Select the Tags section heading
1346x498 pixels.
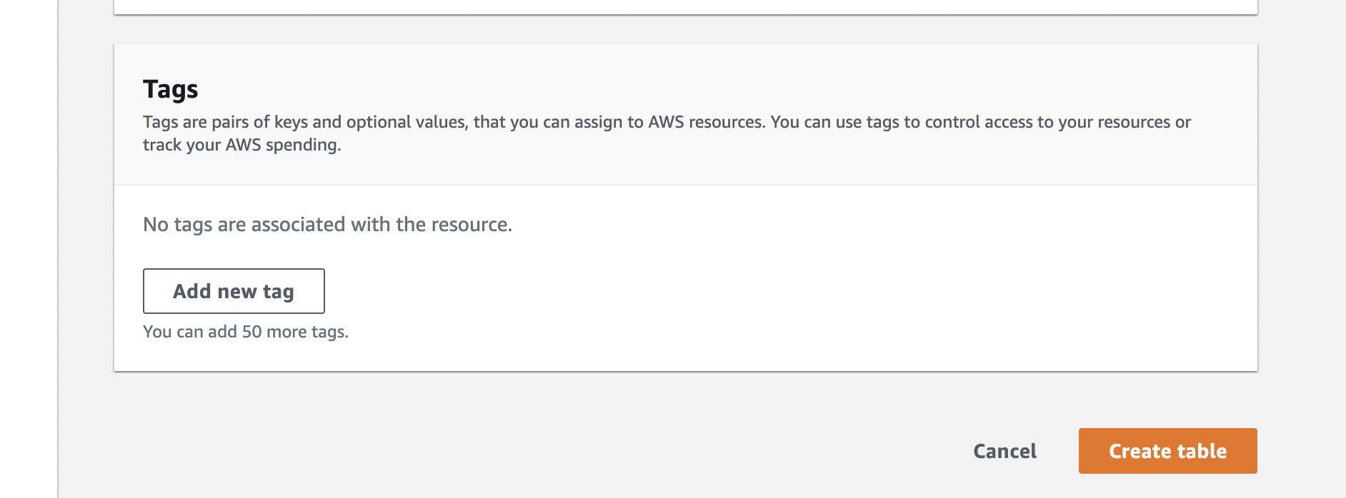pos(171,89)
